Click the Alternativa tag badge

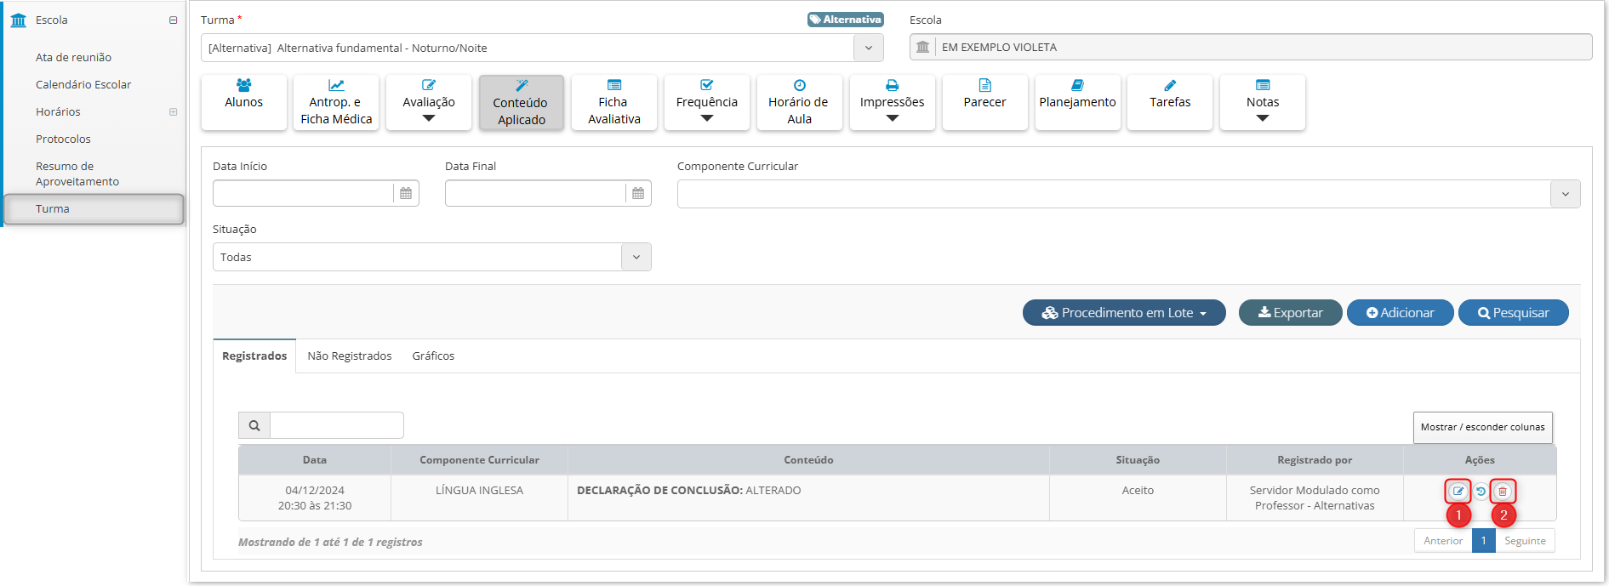pyautogui.click(x=845, y=20)
